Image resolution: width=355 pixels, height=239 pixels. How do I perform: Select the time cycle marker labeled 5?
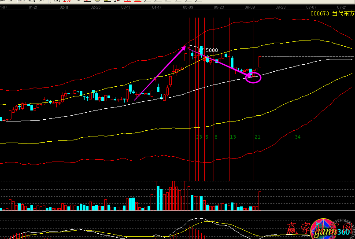click(207, 137)
